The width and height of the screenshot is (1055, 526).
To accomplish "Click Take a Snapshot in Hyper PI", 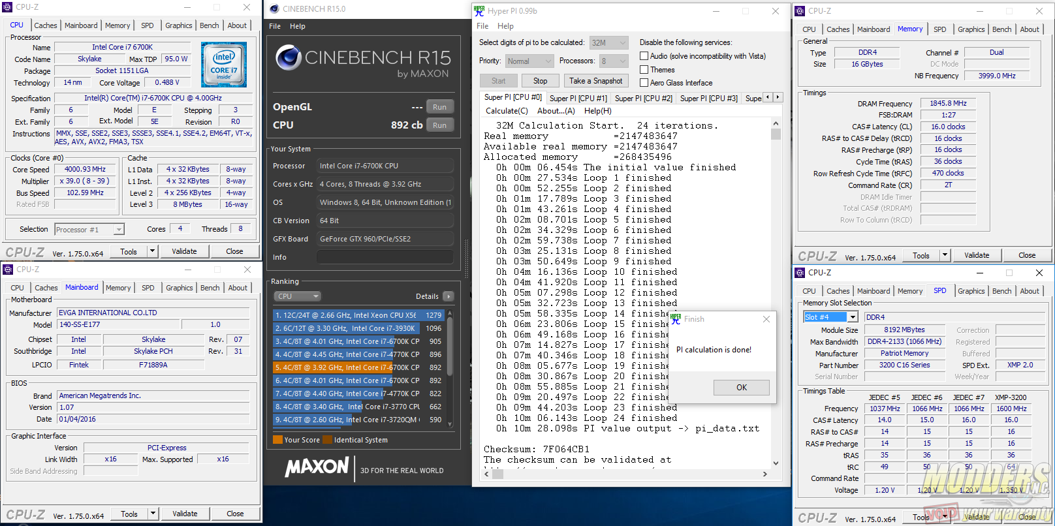I will click(595, 81).
